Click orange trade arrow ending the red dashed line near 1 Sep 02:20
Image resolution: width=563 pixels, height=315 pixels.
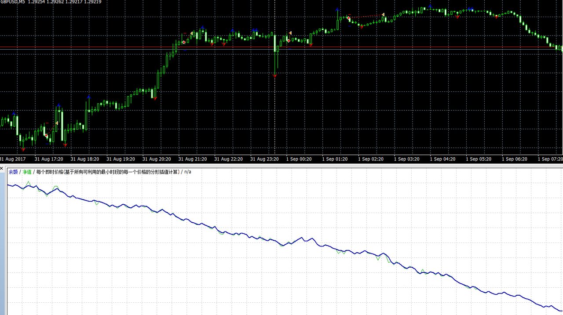pos(383,15)
